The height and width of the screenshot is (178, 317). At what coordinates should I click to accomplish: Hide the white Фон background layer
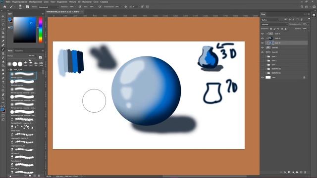point(263,77)
